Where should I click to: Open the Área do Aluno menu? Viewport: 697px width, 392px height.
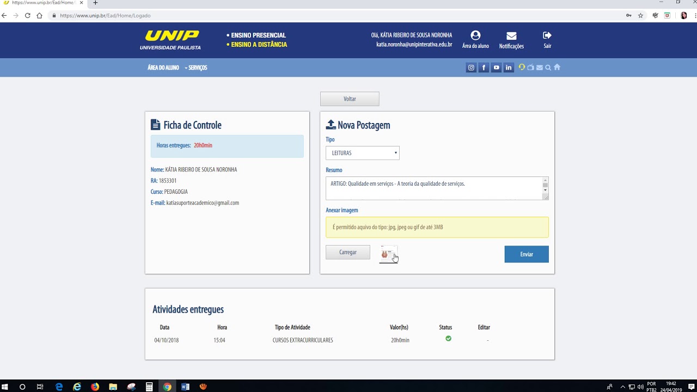[x=163, y=68]
